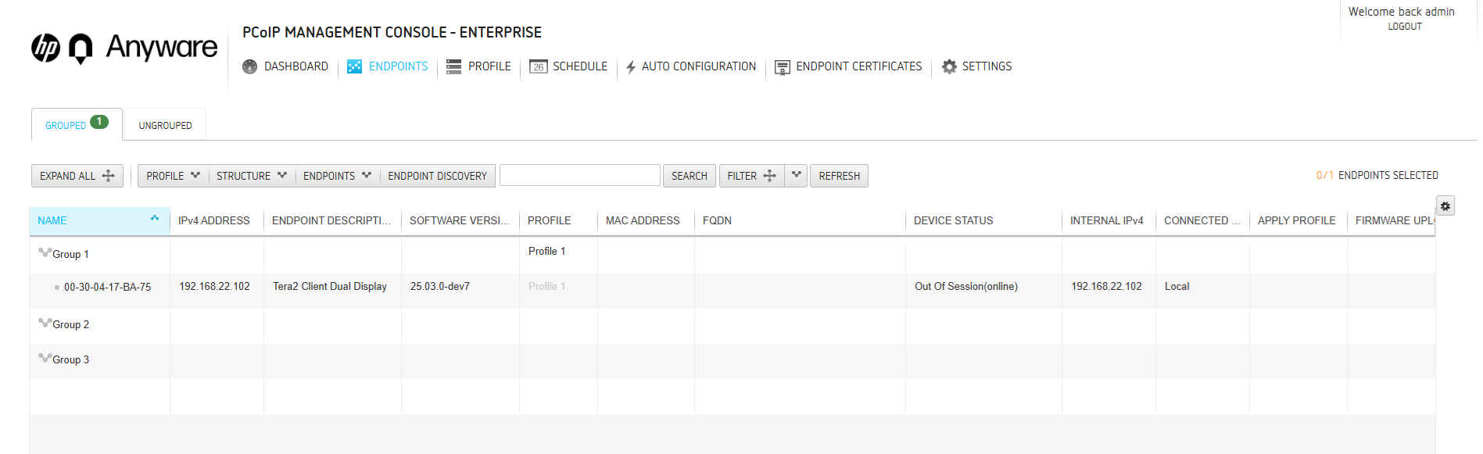
Task: Sort by Software Version column
Action: click(460, 220)
